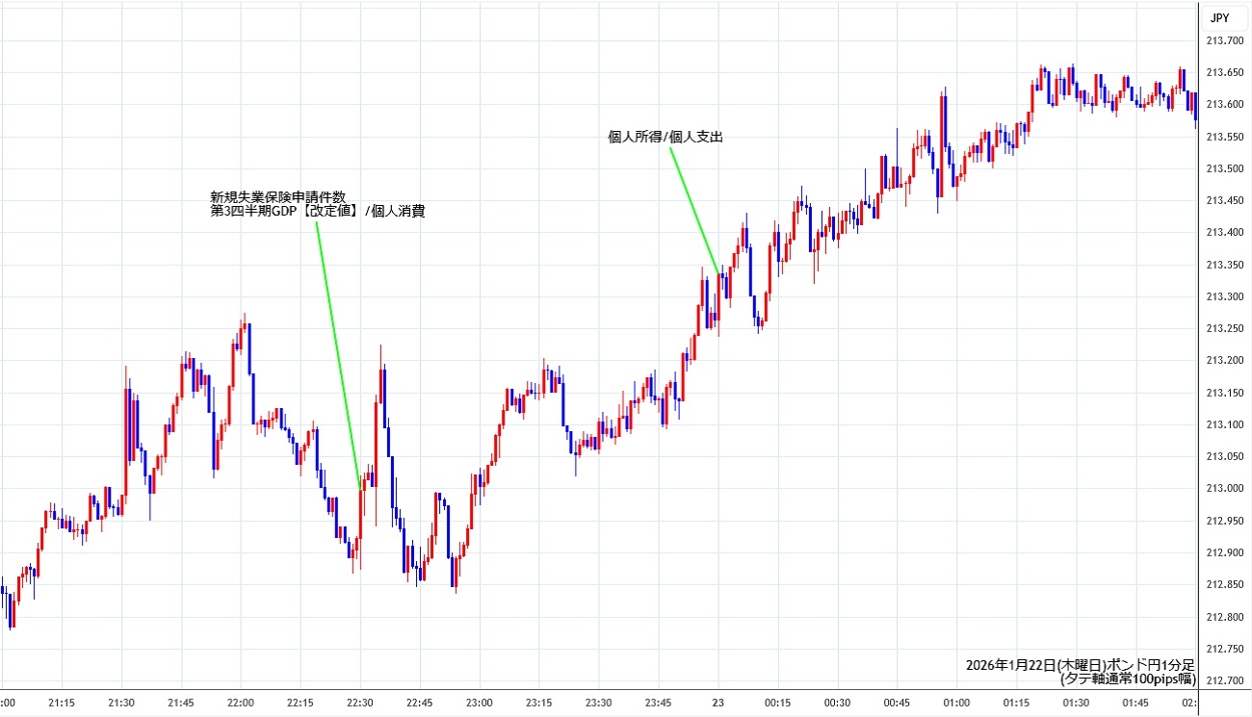Click the 22:30 time axis marker

point(359,704)
